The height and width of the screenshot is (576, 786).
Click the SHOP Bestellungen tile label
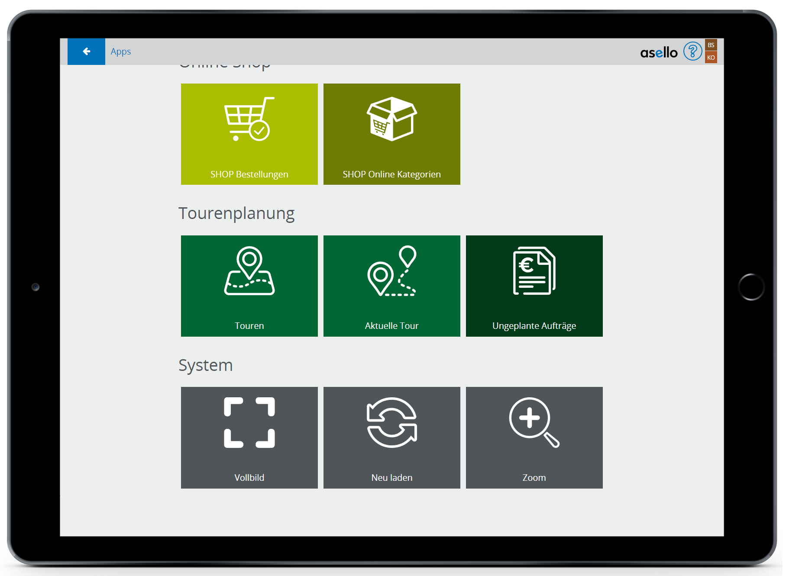point(249,174)
